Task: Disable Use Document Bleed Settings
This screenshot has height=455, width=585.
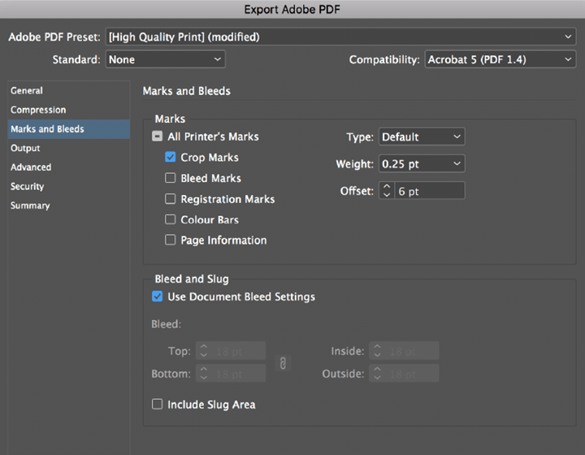Action: pos(157,297)
